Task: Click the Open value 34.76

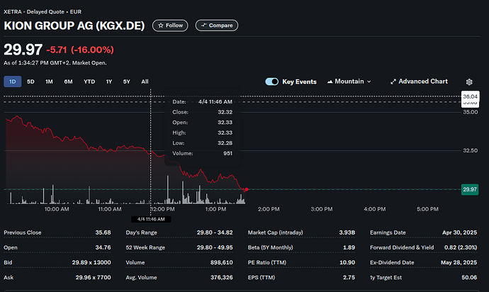Action: 103,247
